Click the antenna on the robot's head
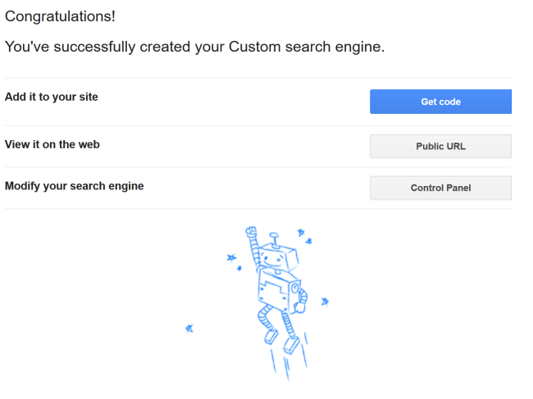The height and width of the screenshot is (399, 533). (x=274, y=240)
